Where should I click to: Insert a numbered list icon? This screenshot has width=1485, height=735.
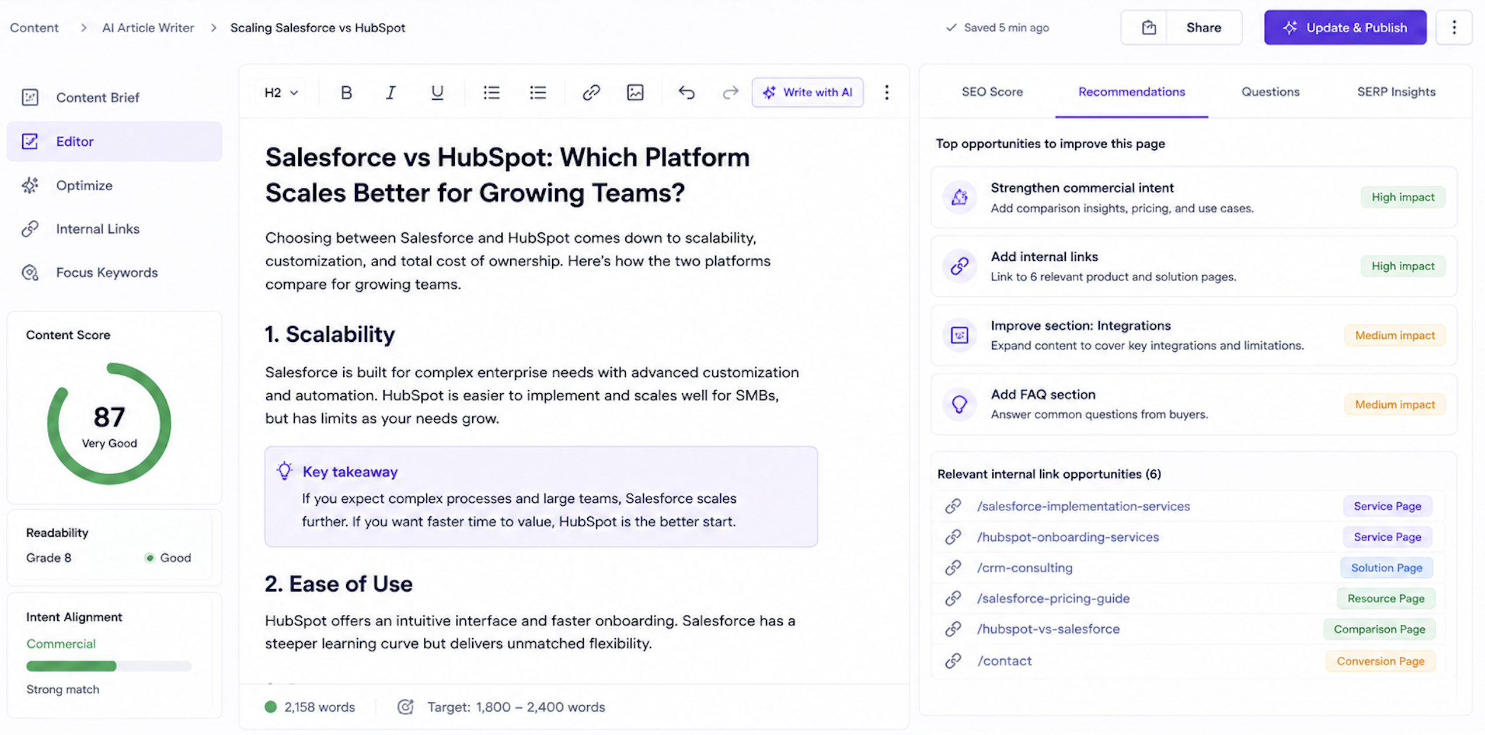coord(538,92)
